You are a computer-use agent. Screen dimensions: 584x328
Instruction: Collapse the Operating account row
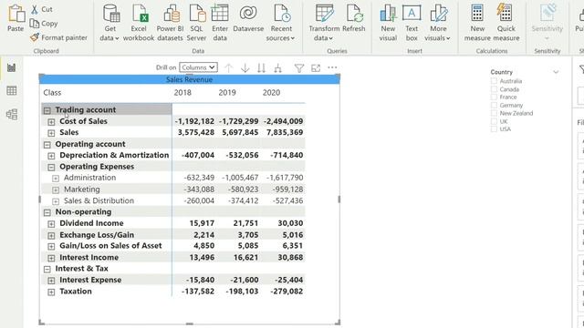click(47, 144)
